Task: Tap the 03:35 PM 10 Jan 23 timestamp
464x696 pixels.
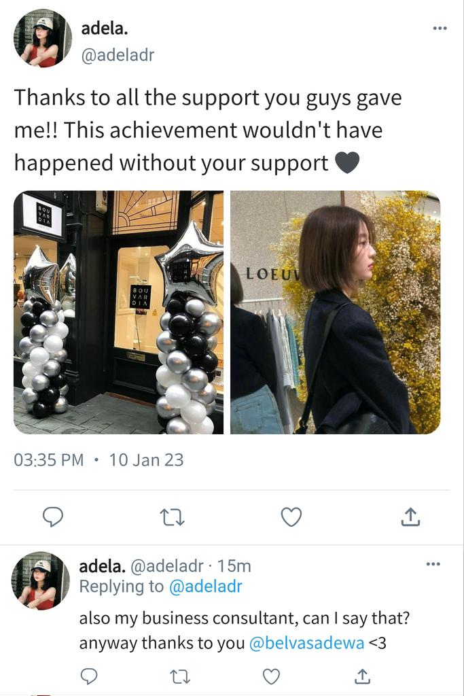Action: [x=99, y=460]
